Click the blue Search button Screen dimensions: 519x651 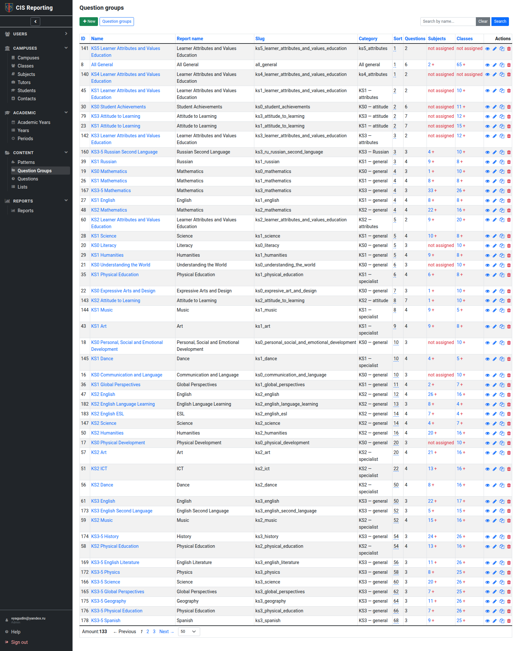click(x=500, y=21)
